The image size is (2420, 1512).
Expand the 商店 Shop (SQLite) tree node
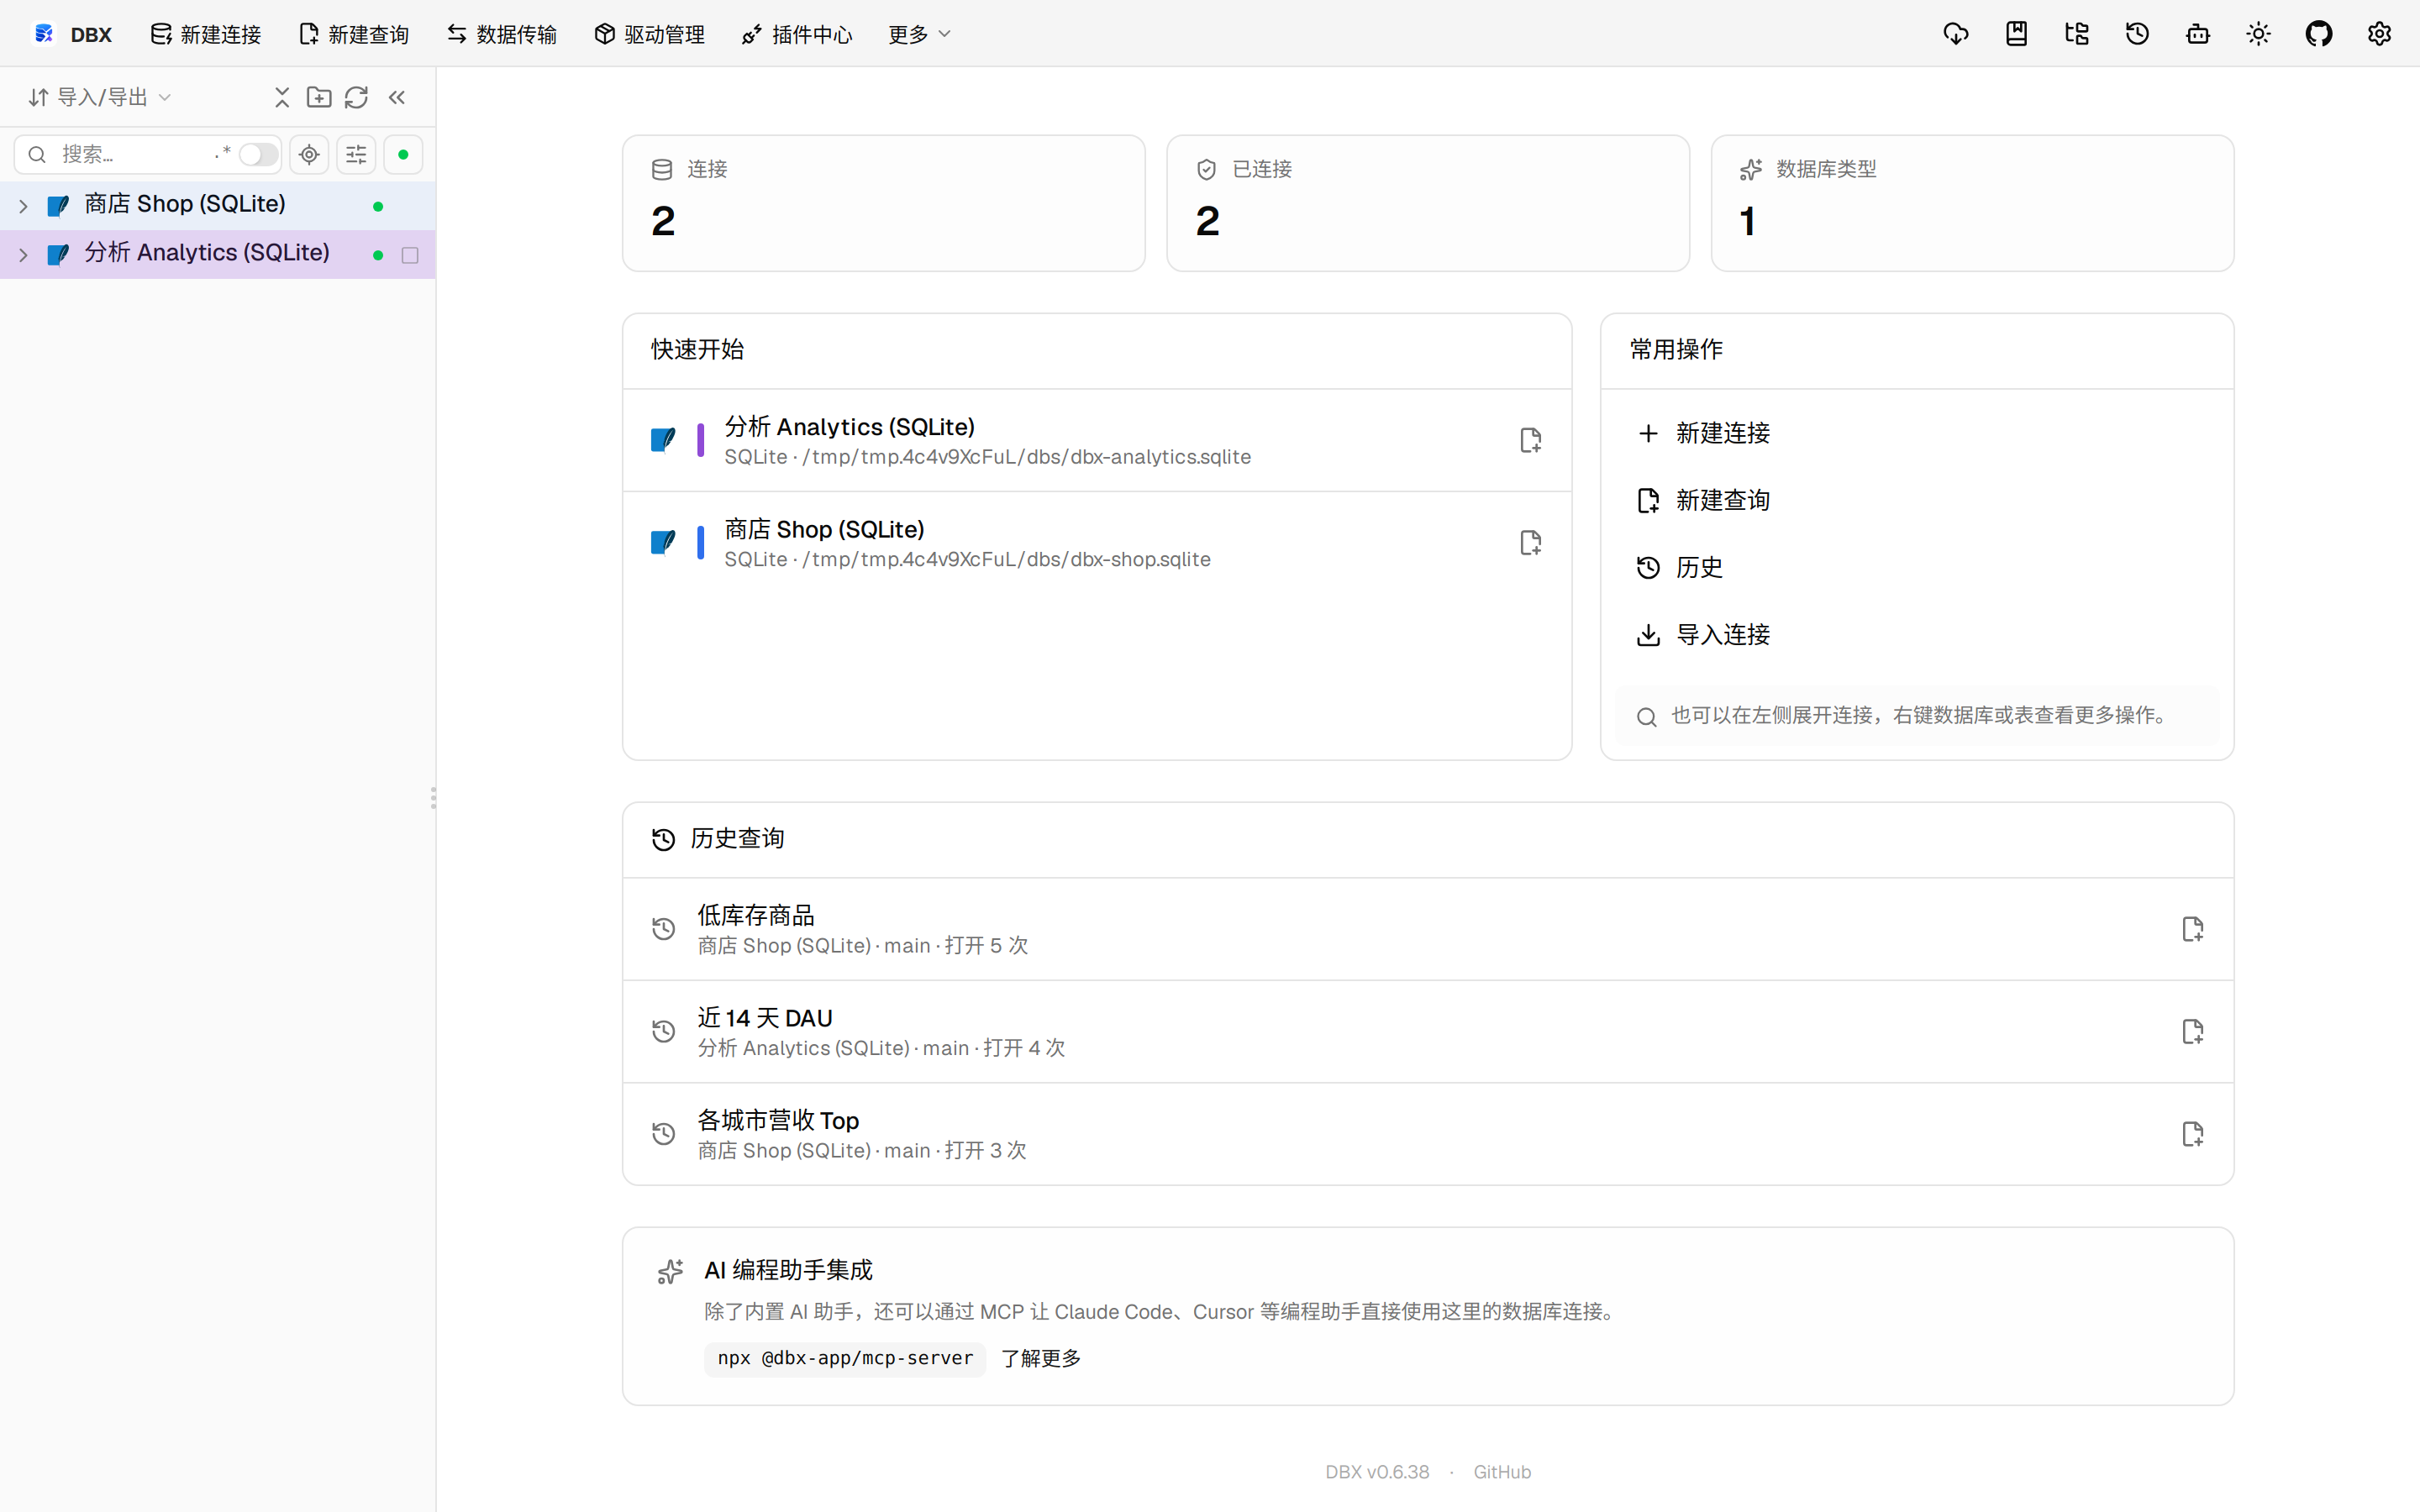pos(23,206)
